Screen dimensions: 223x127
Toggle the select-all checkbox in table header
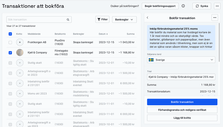(10, 34)
